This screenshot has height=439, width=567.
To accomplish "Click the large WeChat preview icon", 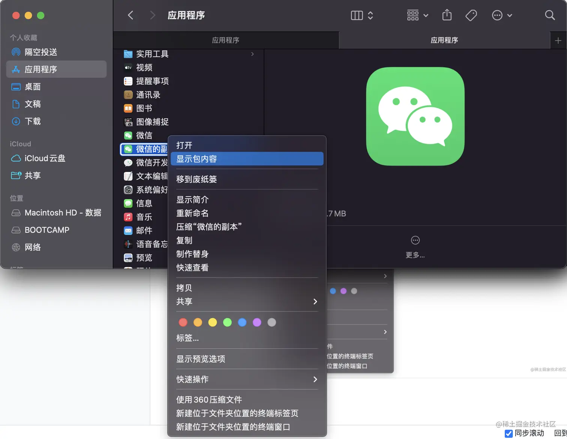I will click(x=415, y=116).
